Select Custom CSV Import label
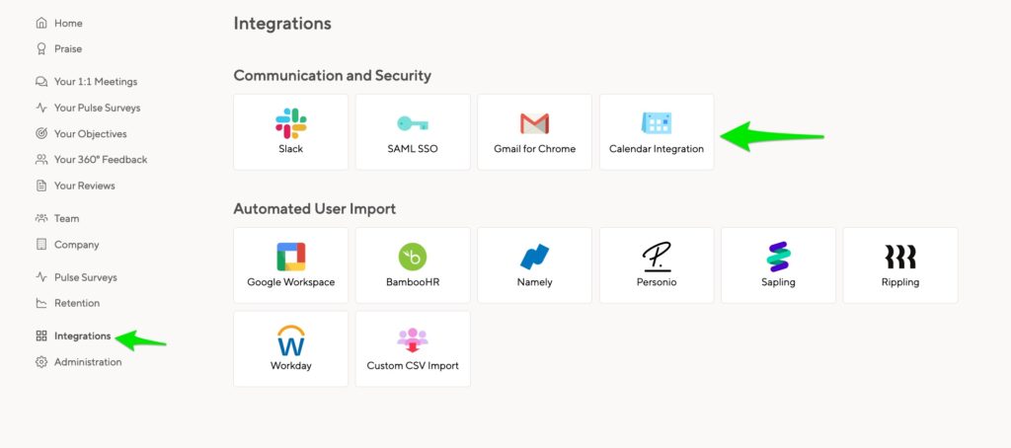The width and height of the screenshot is (1011, 448). point(413,365)
